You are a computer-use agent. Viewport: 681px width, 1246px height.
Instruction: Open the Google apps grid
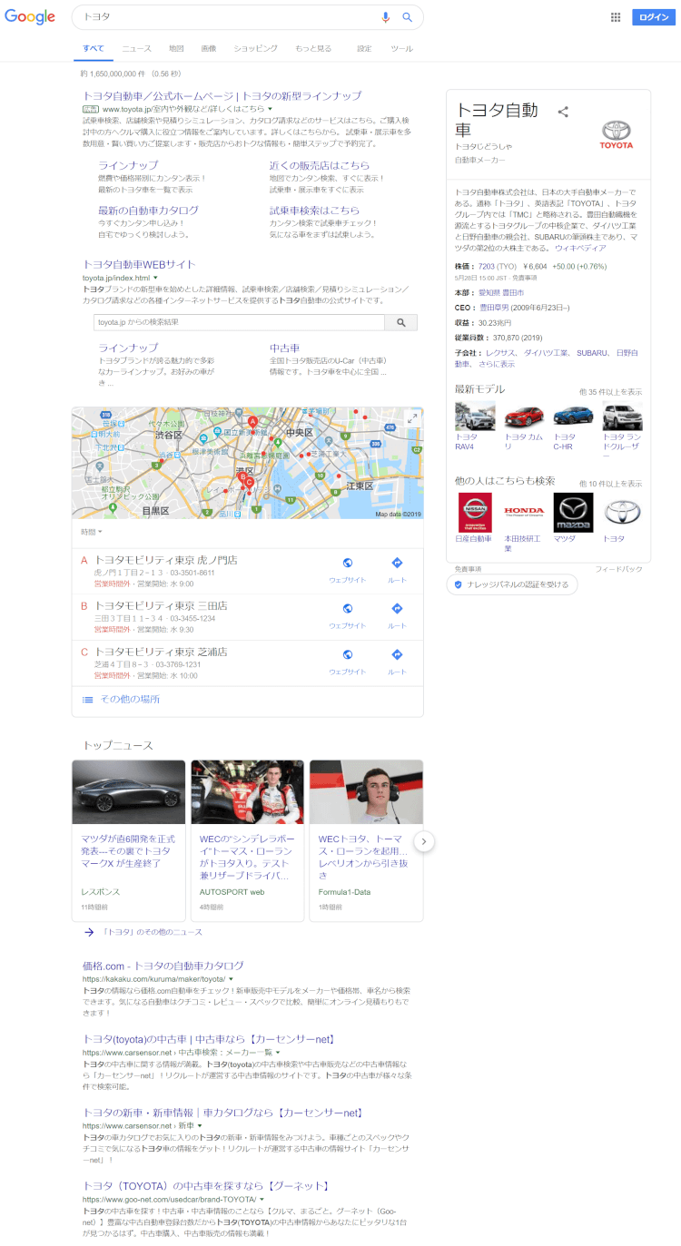(x=616, y=17)
